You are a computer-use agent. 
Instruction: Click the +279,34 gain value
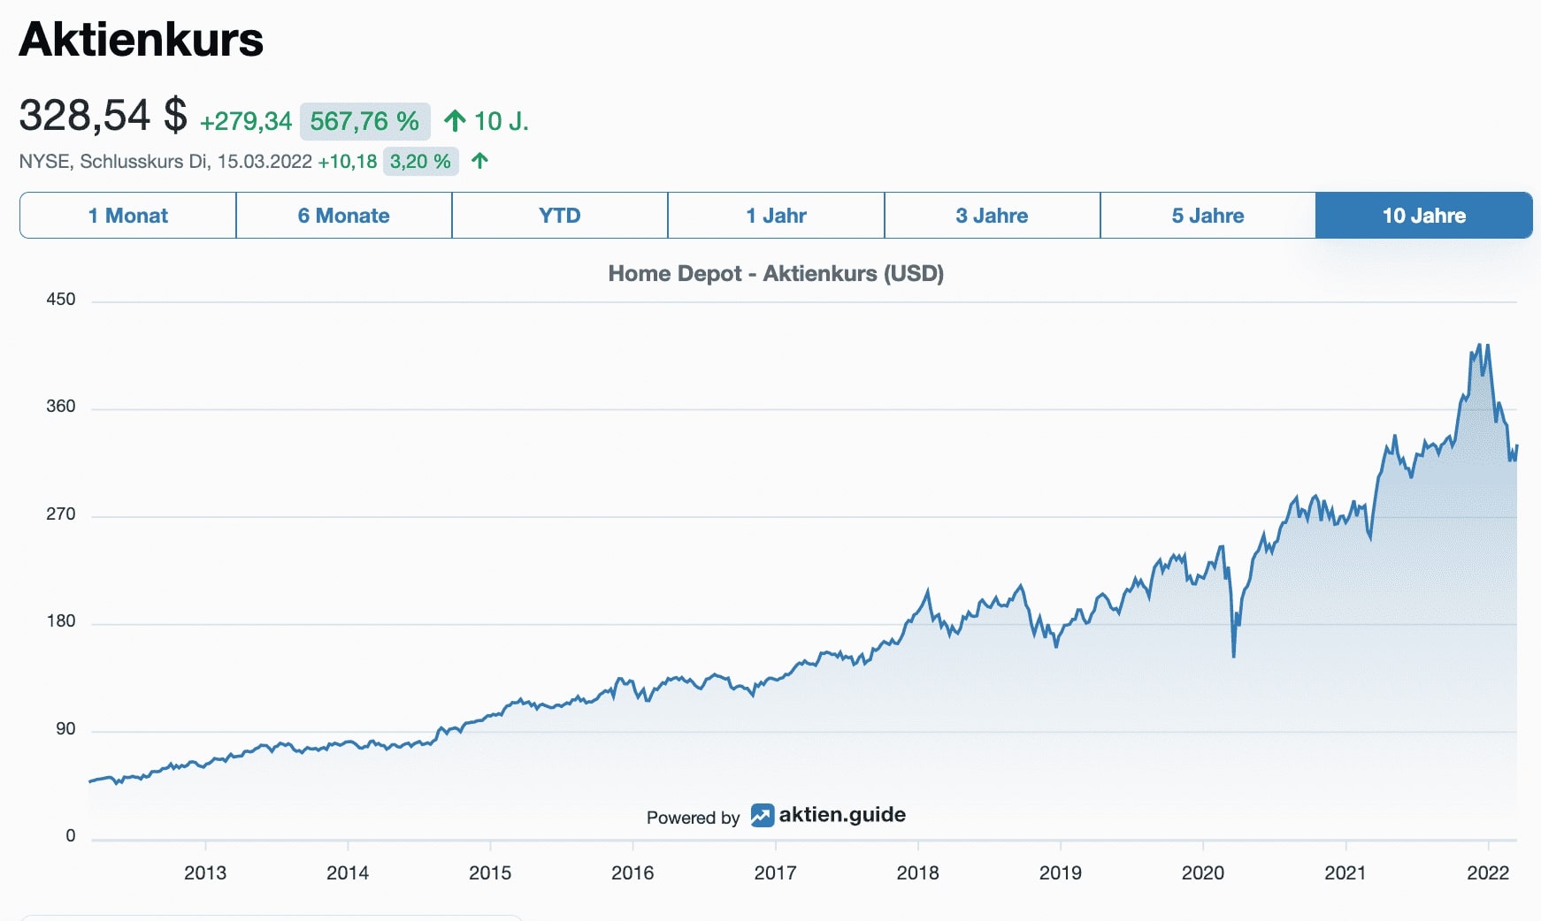coord(246,121)
